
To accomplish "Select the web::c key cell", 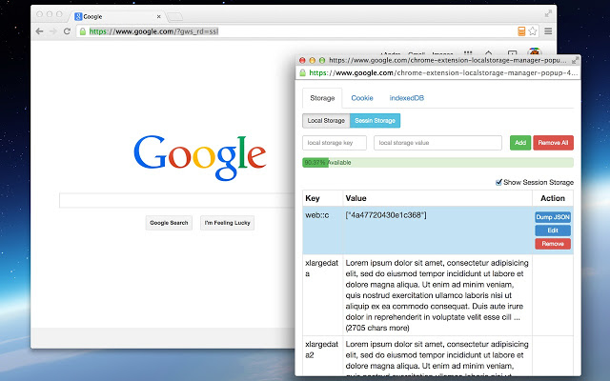I will [323, 231].
